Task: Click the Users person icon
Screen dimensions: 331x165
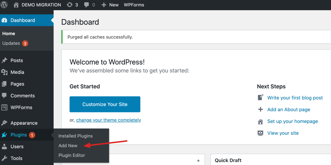Action: coord(5,147)
